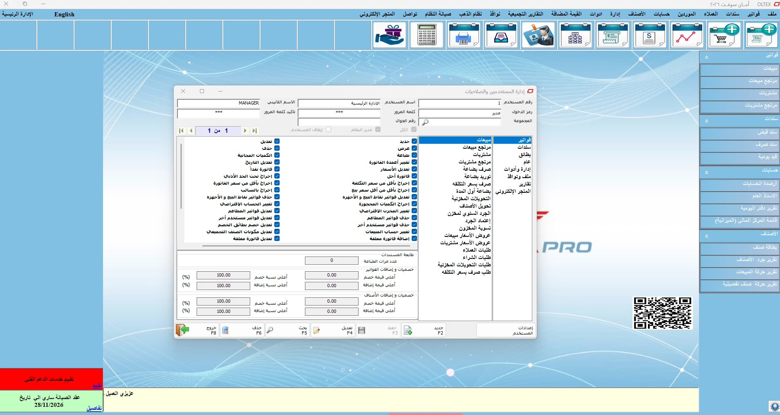
Task: Enable the إيقاف المستخدم checkbox
Action: pos(328,129)
